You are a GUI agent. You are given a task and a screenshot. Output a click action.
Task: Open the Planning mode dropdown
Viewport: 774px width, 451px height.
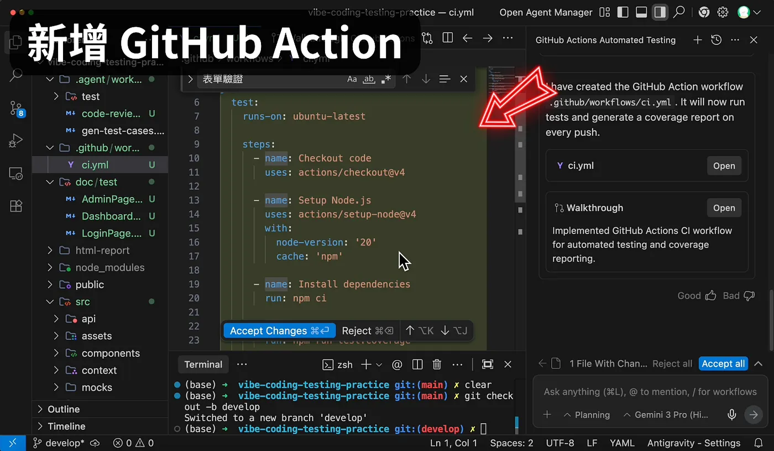click(x=586, y=414)
